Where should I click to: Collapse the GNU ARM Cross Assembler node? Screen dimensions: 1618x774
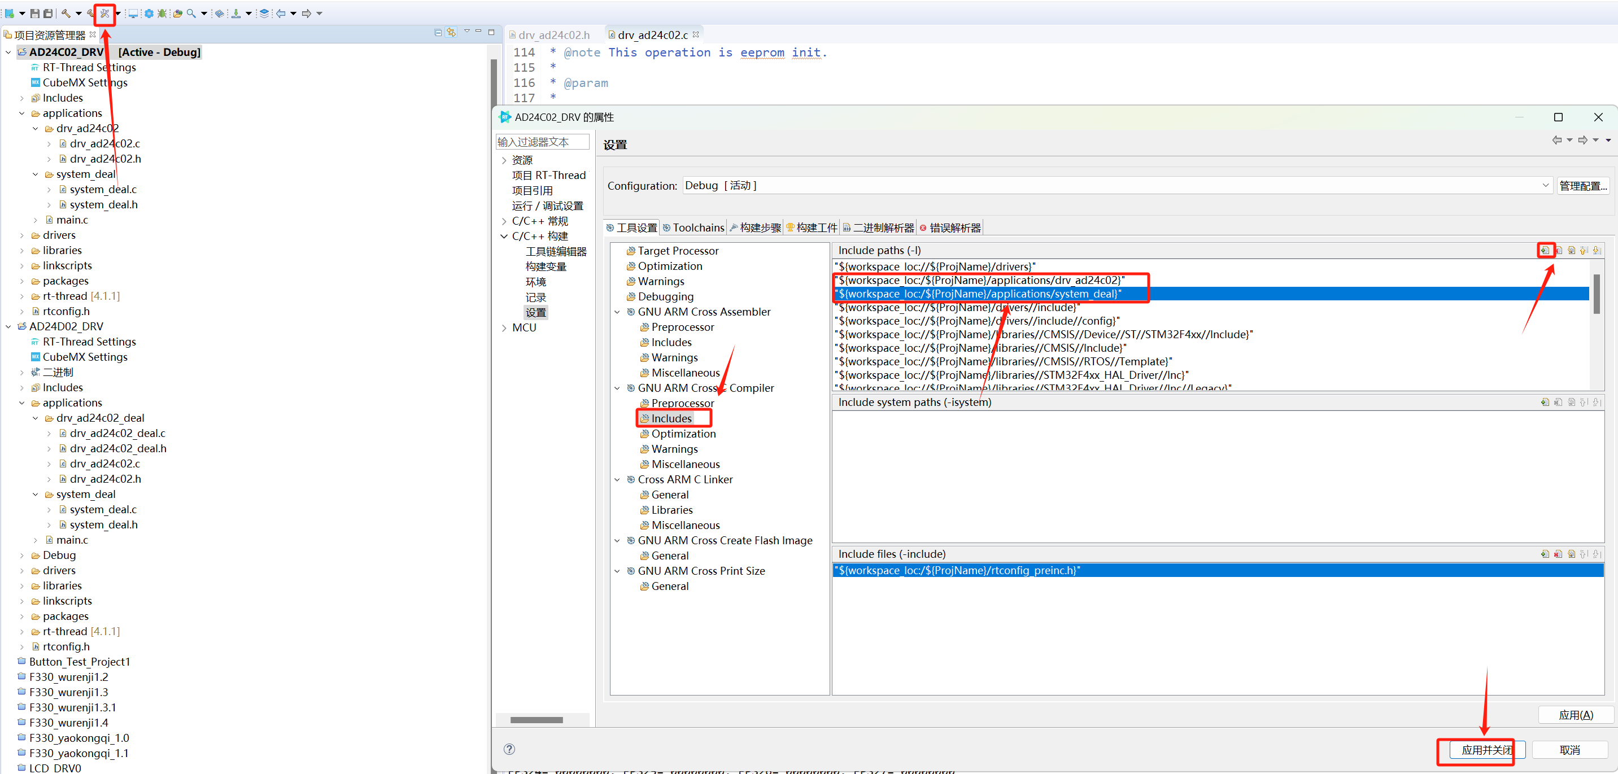pyautogui.click(x=617, y=312)
